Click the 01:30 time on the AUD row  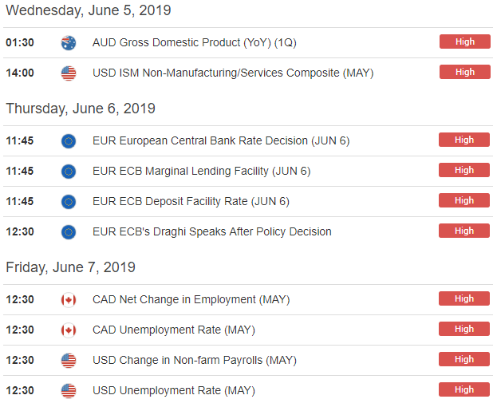tap(20, 42)
